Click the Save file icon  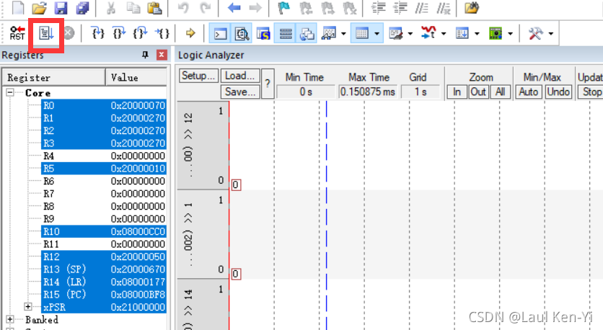point(61,9)
